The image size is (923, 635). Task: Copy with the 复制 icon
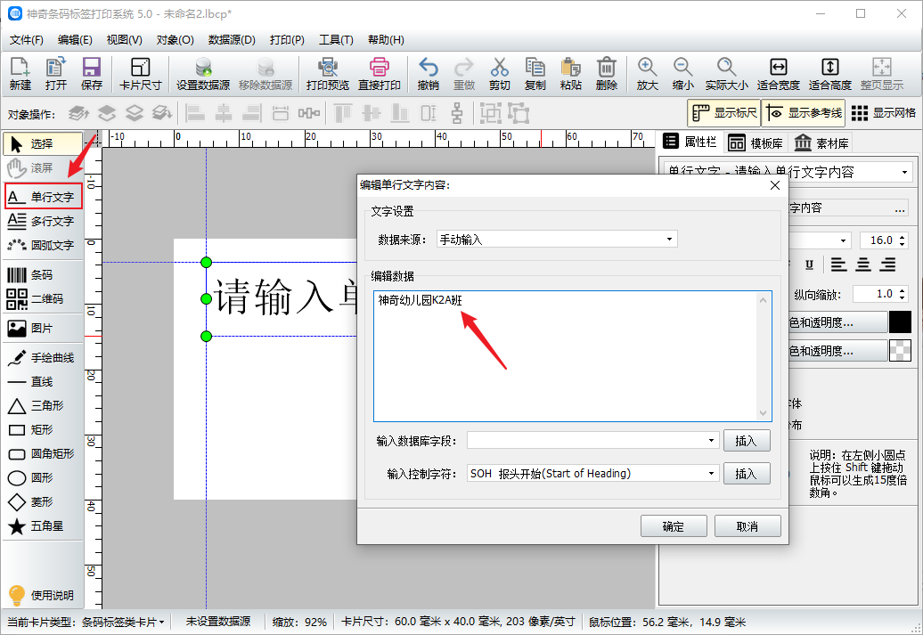[535, 74]
